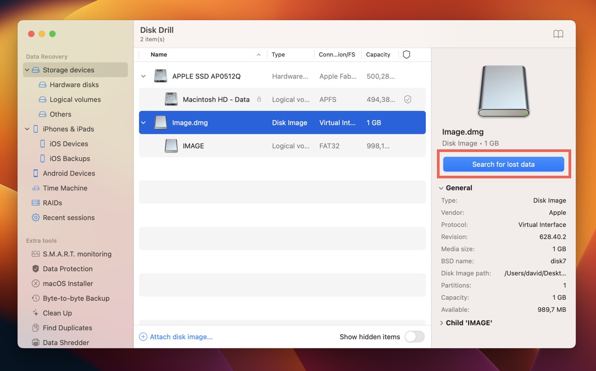Click the protection shield column header
The height and width of the screenshot is (371, 596).
(406, 54)
